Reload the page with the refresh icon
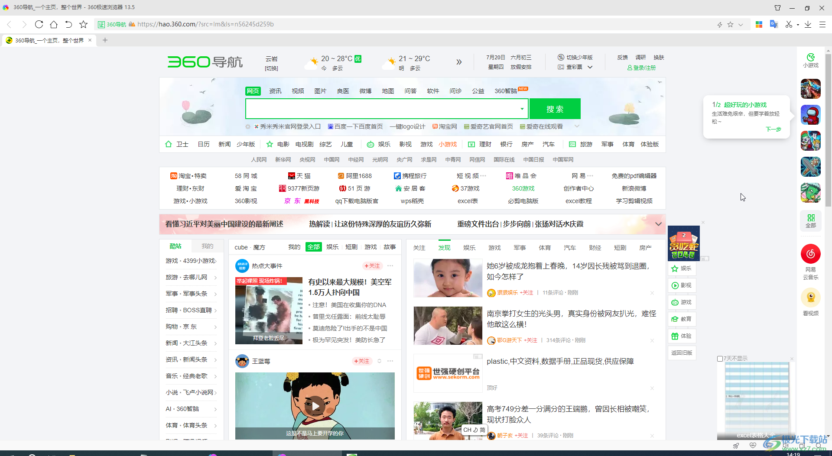 click(x=39, y=24)
